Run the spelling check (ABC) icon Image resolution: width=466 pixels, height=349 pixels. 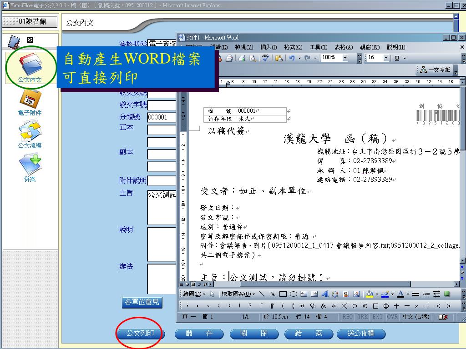pos(265,58)
